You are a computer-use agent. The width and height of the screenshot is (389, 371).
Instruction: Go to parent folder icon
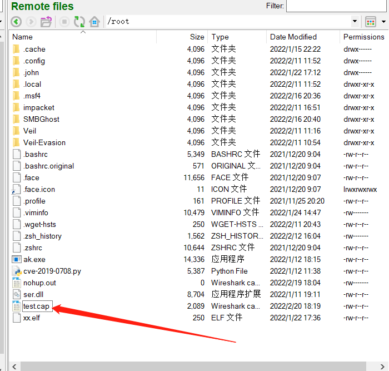46,22
